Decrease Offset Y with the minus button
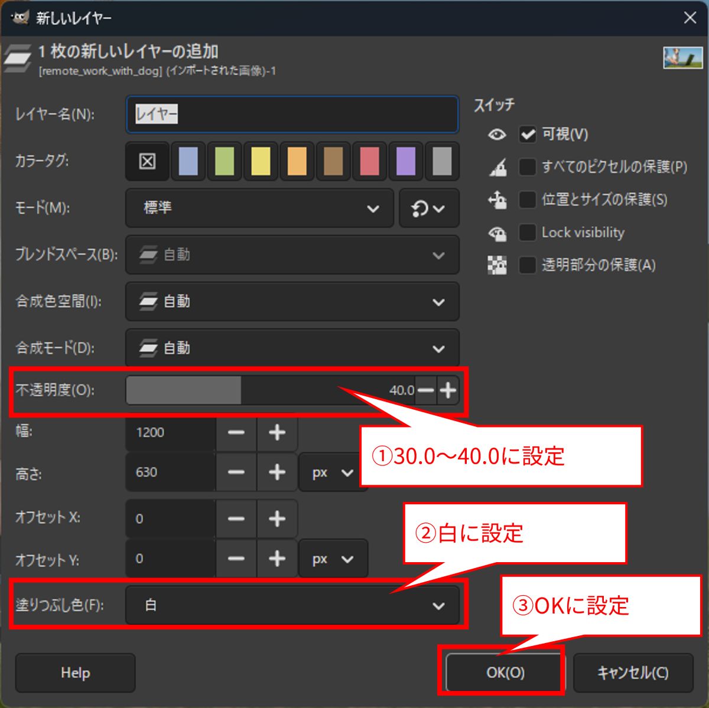Viewport: 709px width, 708px height. [236, 559]
